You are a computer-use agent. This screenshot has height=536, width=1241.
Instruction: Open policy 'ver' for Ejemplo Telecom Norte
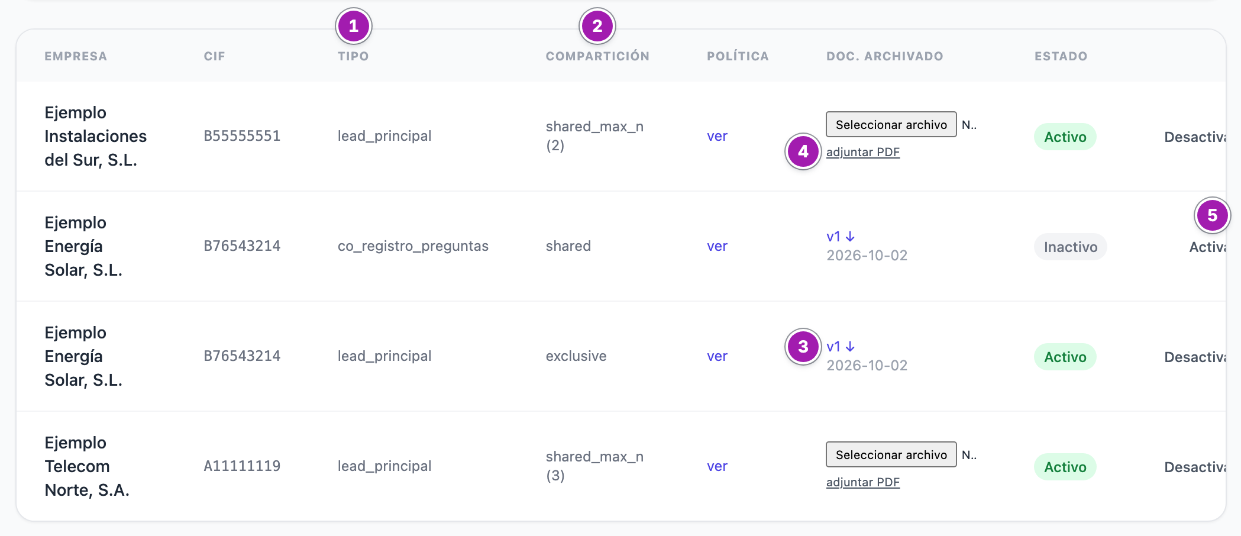717,466
